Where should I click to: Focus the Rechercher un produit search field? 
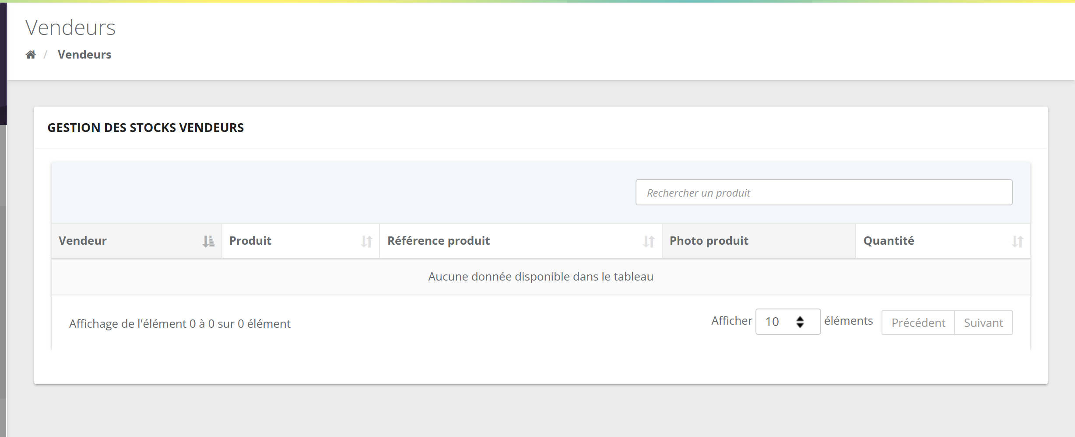(x=824, y=192)
